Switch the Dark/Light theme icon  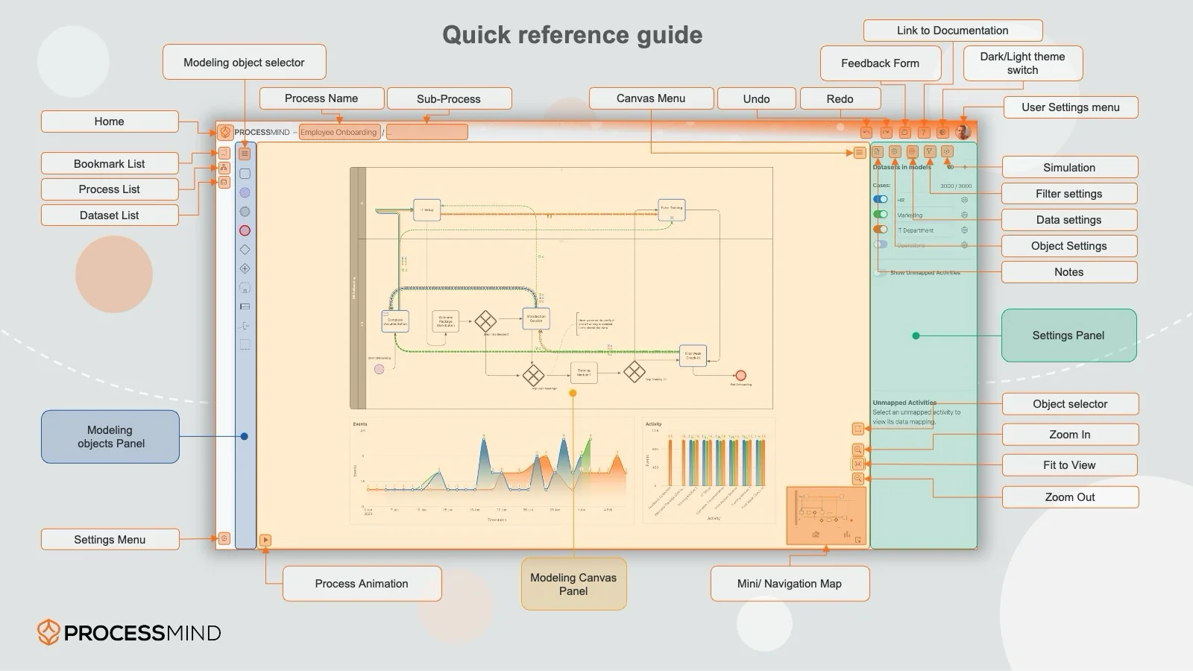[x=942, y=132]
